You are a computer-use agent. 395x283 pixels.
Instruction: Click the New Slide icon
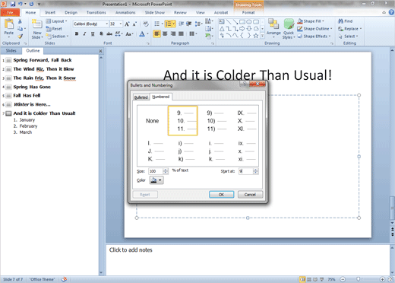click(37, 24)
